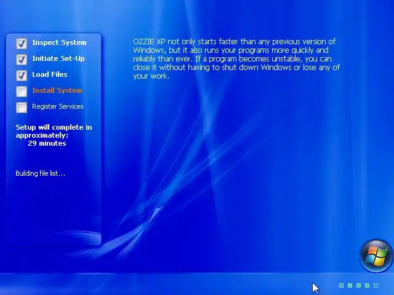Select the 'Load Files' step label
The width and height of the screenshot is (394, 295).
pos(50,74)
